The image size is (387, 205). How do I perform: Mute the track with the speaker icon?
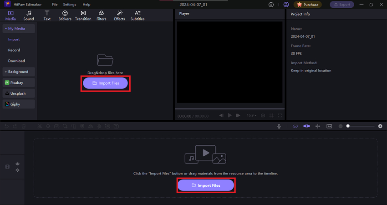click(x=17, y=170)
